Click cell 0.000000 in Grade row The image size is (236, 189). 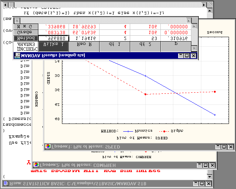coord(176,33)
